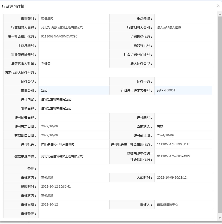Image resolution: width=222 pixels, height=224 pixels.
Task: Click 许可决定日期 value 2022/10/09
Action: point(49,126)
